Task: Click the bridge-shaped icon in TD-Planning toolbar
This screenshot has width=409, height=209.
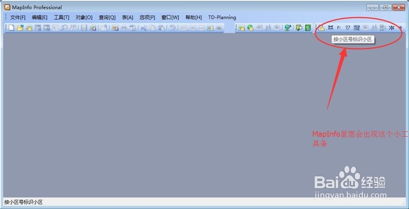Action: (330, 28)
